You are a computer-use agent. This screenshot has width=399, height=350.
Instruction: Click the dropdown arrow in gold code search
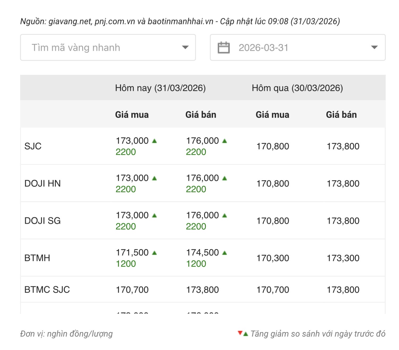pos(185,48)
